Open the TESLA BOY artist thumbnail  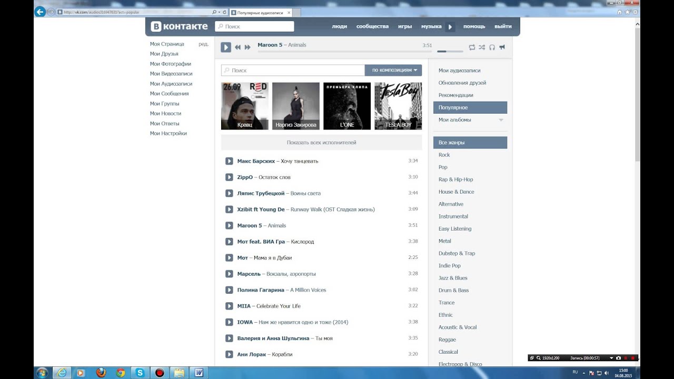click(398, 106)
